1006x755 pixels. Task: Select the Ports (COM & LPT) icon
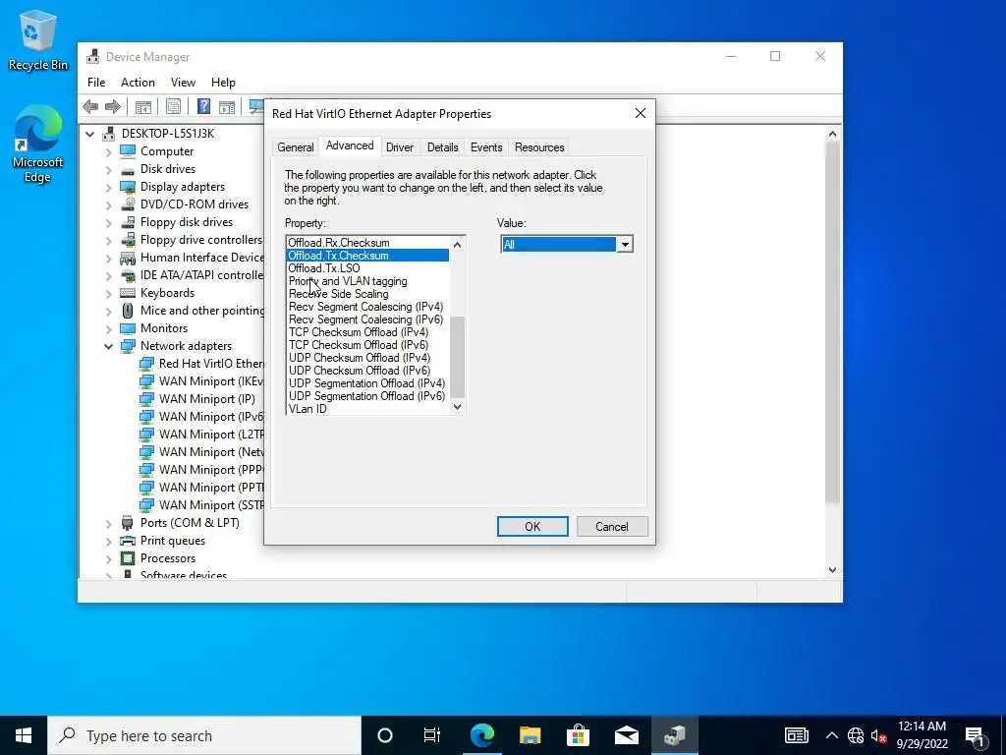point(129,523)
